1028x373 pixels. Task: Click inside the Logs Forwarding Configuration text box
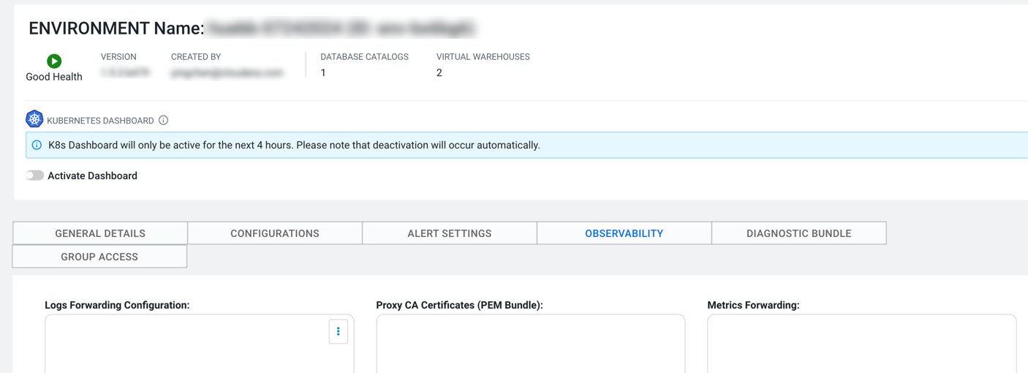click(183, 347)
